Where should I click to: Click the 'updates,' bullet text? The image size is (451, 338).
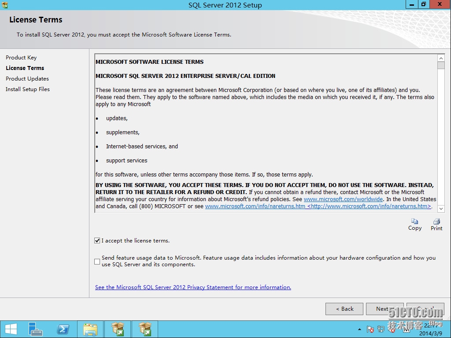(x=117, y=118)
